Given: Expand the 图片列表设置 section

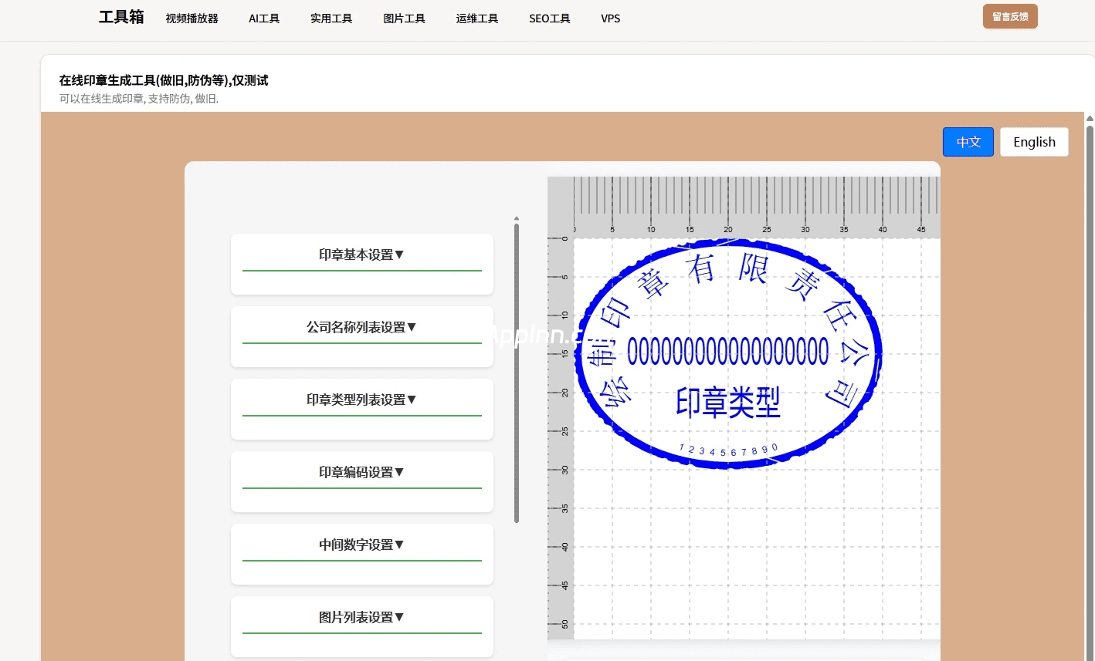Looking at the screenshot, I should (x=362, y=618).
